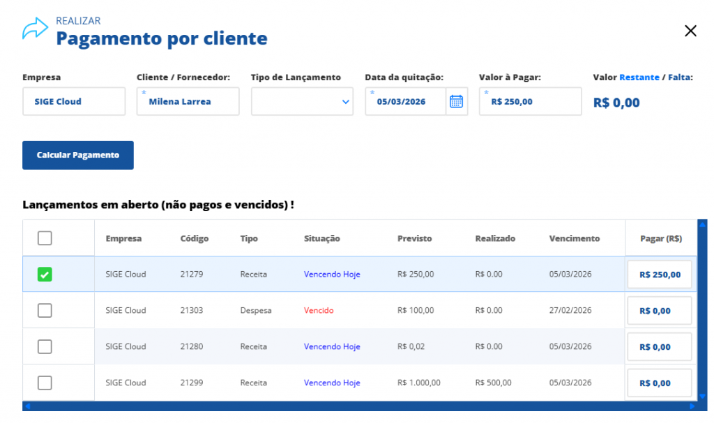
Task: Edit the Pagar amount for entry 21303
Action: click(x=659, y=311)
